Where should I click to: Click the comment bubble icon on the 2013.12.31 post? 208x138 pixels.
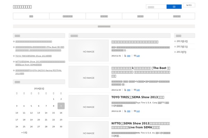pyautogui.click(x=135, y=56)
